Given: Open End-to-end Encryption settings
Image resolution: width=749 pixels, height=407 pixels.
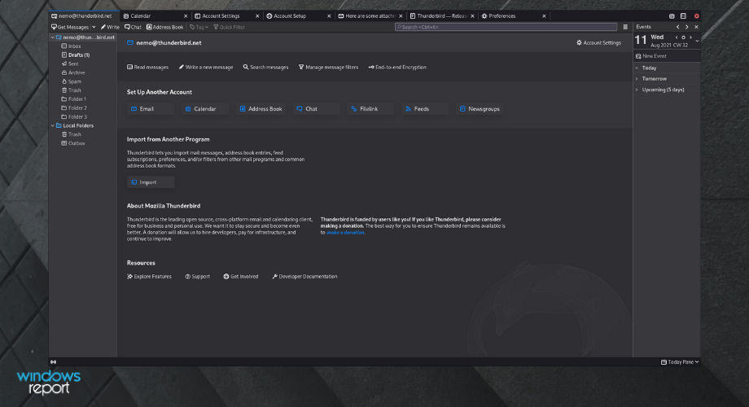Looking at the screenshot, I should coord(397,68).
